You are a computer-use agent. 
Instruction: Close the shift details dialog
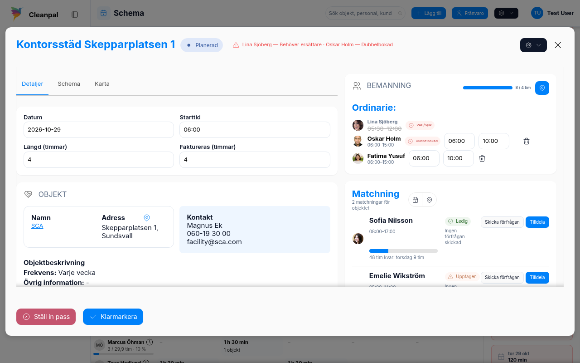click(558, 45)
